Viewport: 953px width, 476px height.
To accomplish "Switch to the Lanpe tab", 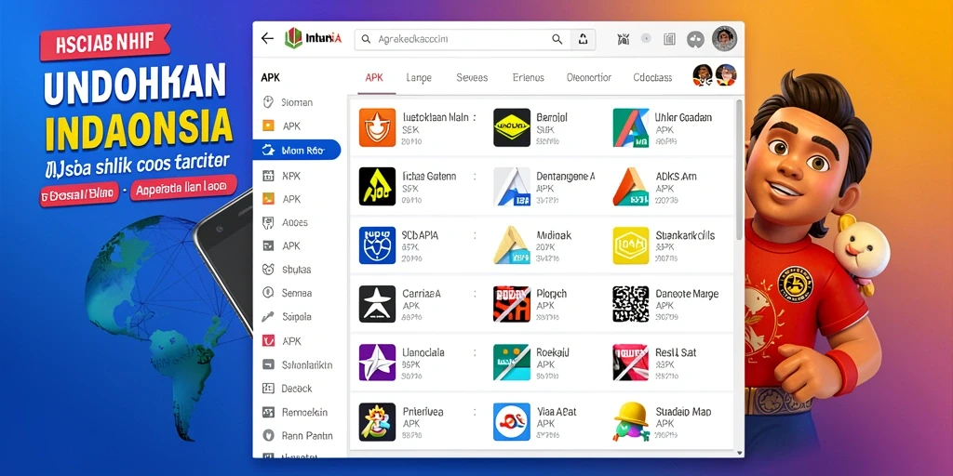I will tap(419, 78).
